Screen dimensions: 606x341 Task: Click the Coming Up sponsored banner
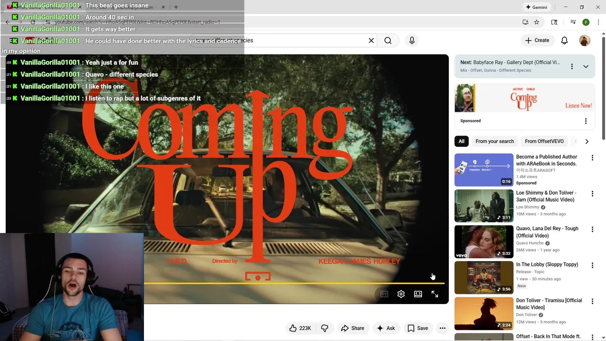click(x=525, y=98)
